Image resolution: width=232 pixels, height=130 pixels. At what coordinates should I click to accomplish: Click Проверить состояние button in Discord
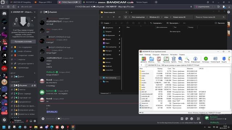pyautogui.click(x=23, y=42)
